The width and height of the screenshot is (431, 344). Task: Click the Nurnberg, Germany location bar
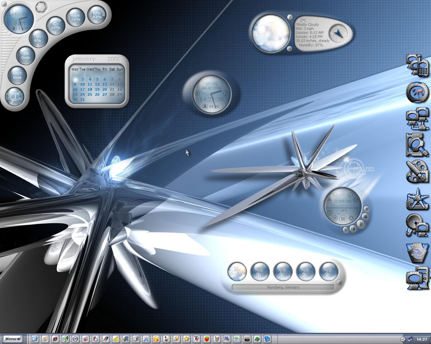pos(283,287)
